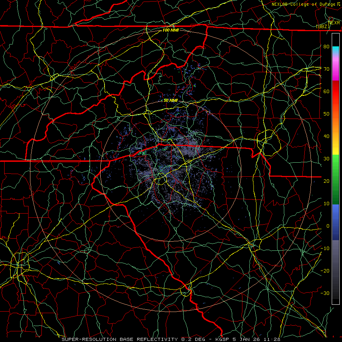Click the SUPER-RESOLUTION BASE REFLECTIVITY caption
Screen dimensions: 342x342
120,339
